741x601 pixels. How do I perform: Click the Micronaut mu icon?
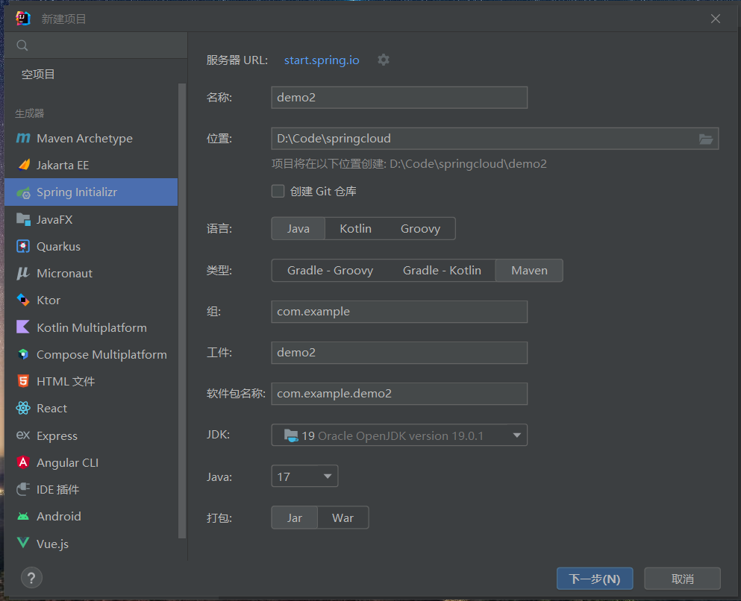[23, 274]
